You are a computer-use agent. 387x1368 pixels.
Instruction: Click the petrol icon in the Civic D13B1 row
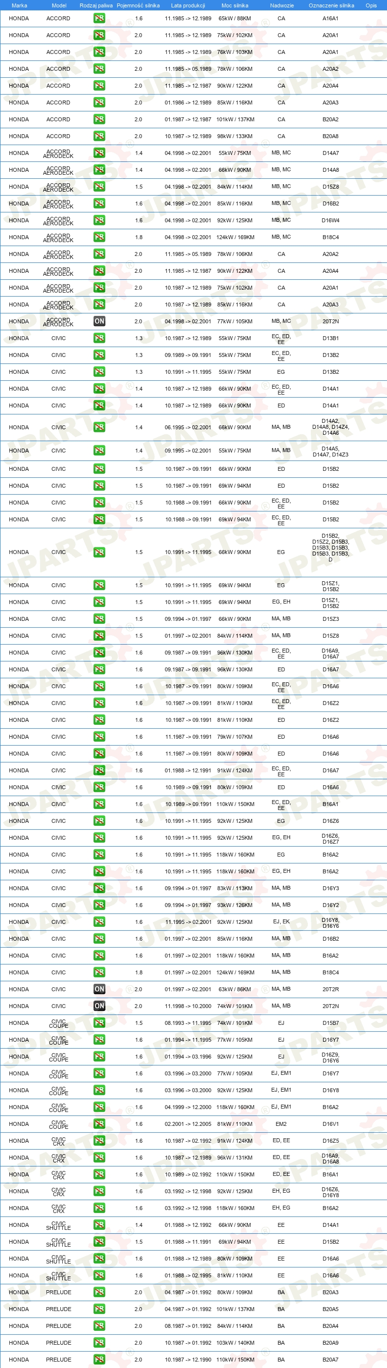pyautogui.click(x=99, y=338)
